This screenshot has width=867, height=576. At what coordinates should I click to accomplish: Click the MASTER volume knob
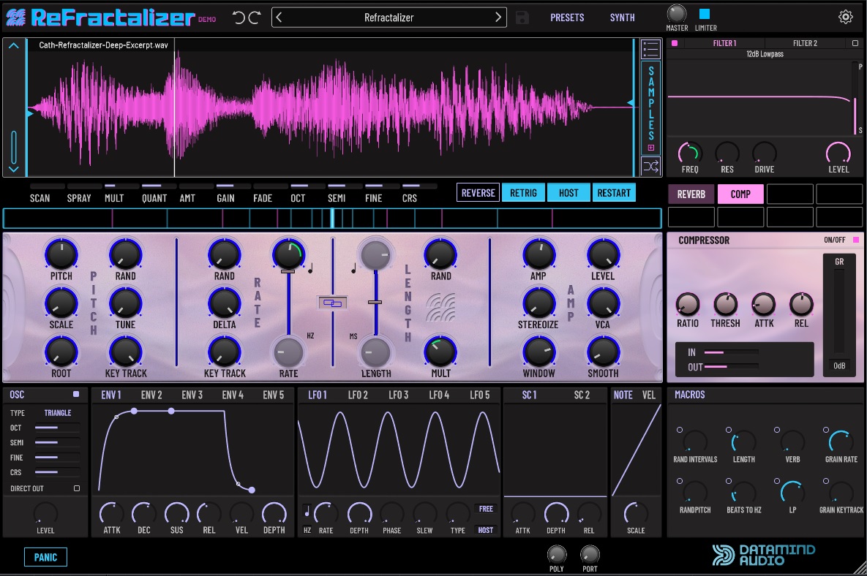point(676,14)
